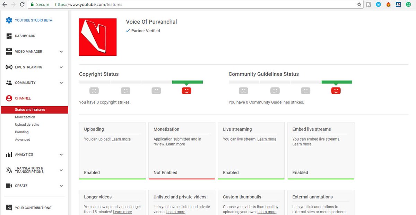Bookmark this page with the star icon

(x=359, y=5)
